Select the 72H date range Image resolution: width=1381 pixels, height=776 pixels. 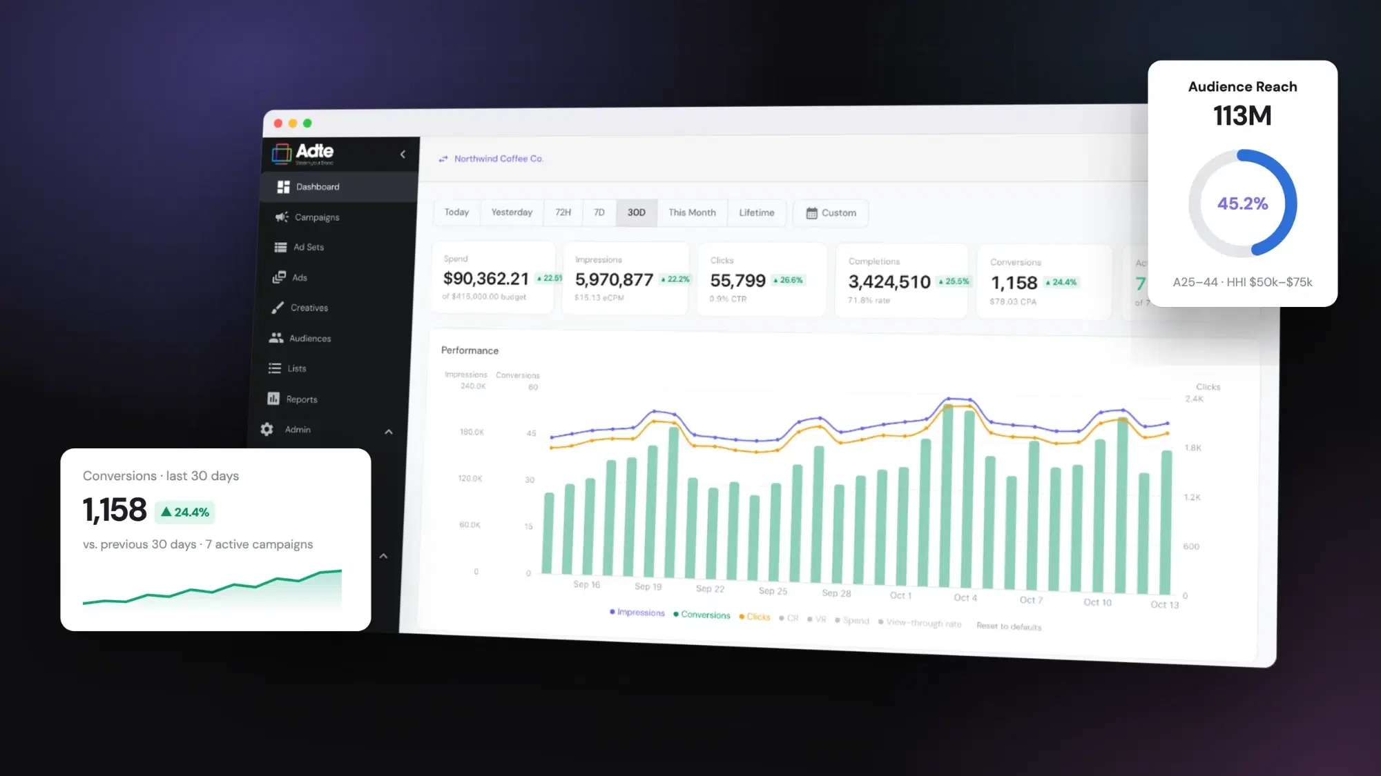point(563,212)
